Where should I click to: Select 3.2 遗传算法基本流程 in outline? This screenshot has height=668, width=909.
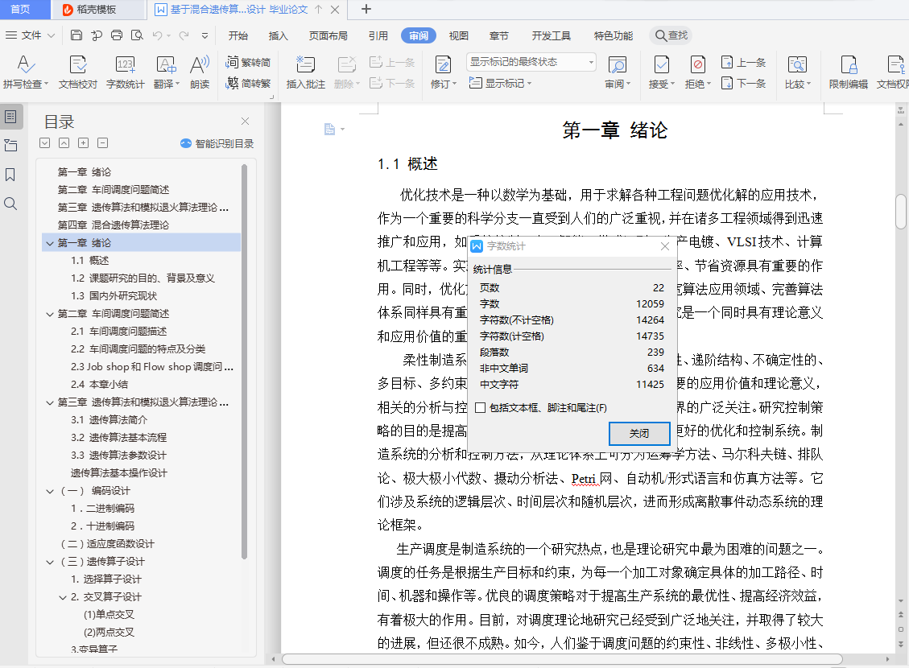tap(119, 438)
